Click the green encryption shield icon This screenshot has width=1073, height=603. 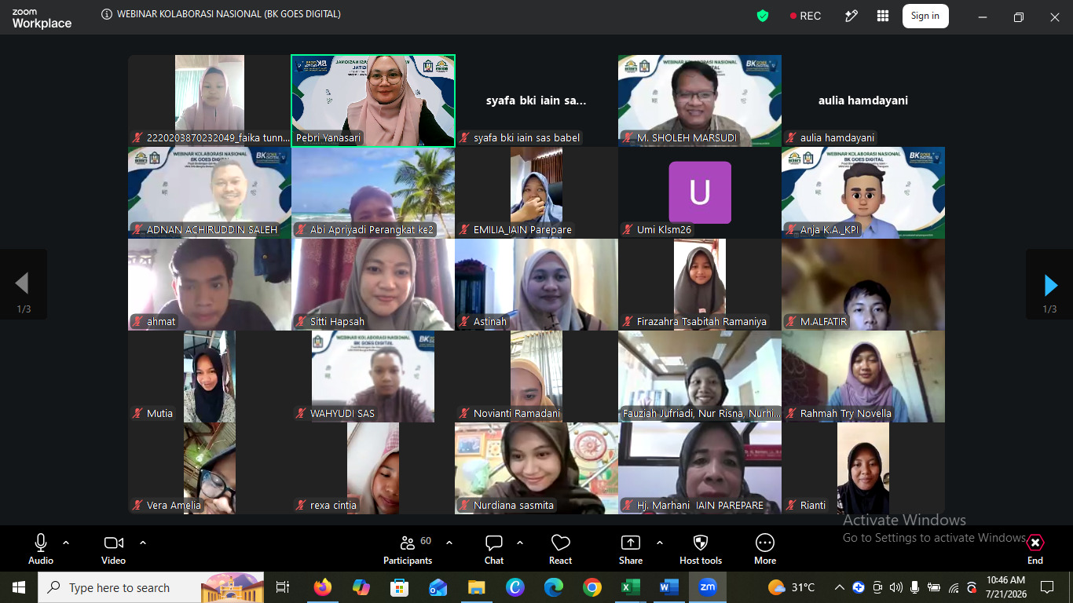point(763,16)
